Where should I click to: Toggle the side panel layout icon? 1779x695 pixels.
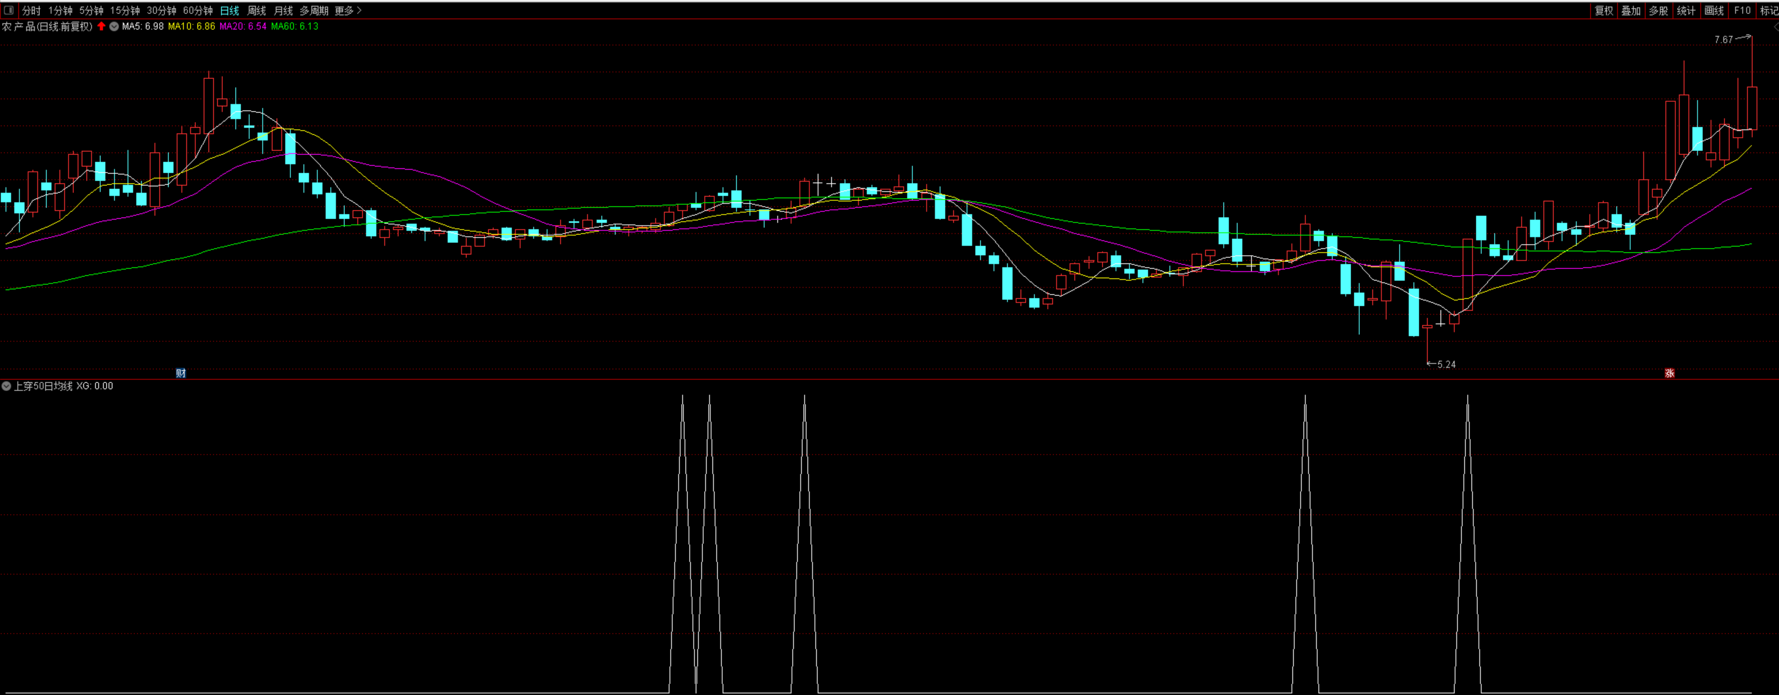[x=9, y=11]
